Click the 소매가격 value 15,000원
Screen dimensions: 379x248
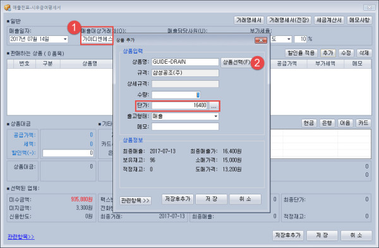tap(232, 160)
